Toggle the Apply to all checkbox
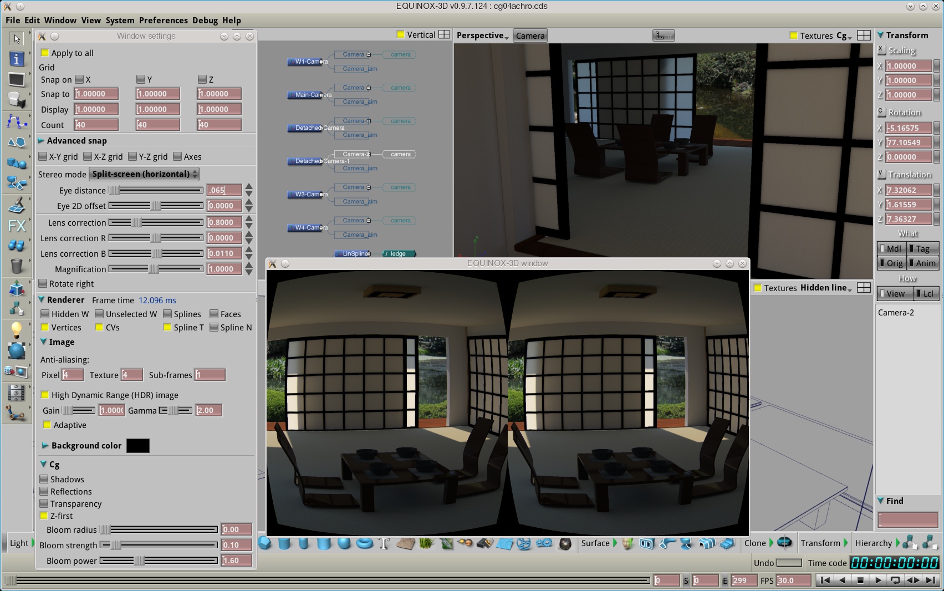Viewport: 944px width, 591px height. [45, 53]
